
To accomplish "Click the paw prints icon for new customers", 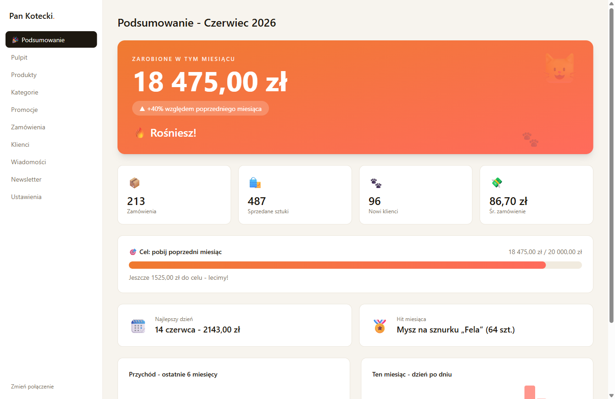I will [x=376, y=183].
